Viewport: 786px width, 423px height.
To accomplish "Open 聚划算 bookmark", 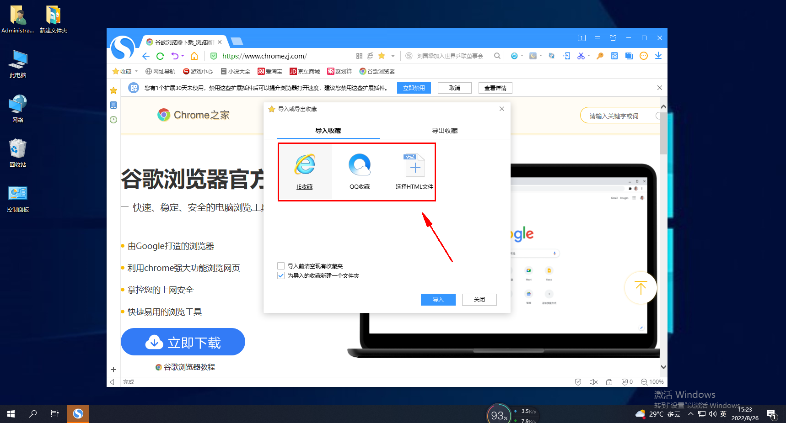I will point(339,71).
